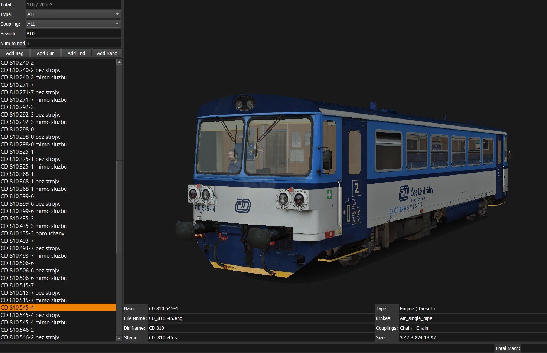
Task: Select CD 810.515-7 in the list
Action: (58, 285)
